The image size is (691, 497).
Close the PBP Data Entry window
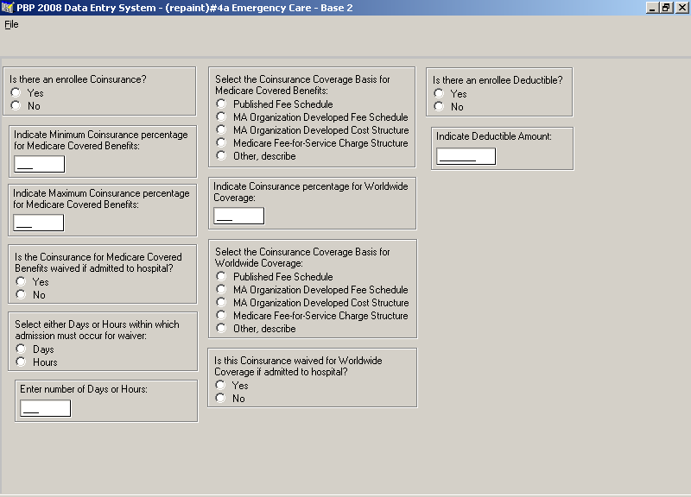pyautogui.click(x=681, y=8)
